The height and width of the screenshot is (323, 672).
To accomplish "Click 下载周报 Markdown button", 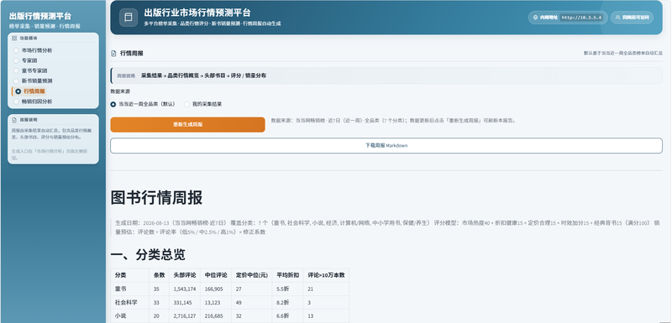I will click(386, 145).
